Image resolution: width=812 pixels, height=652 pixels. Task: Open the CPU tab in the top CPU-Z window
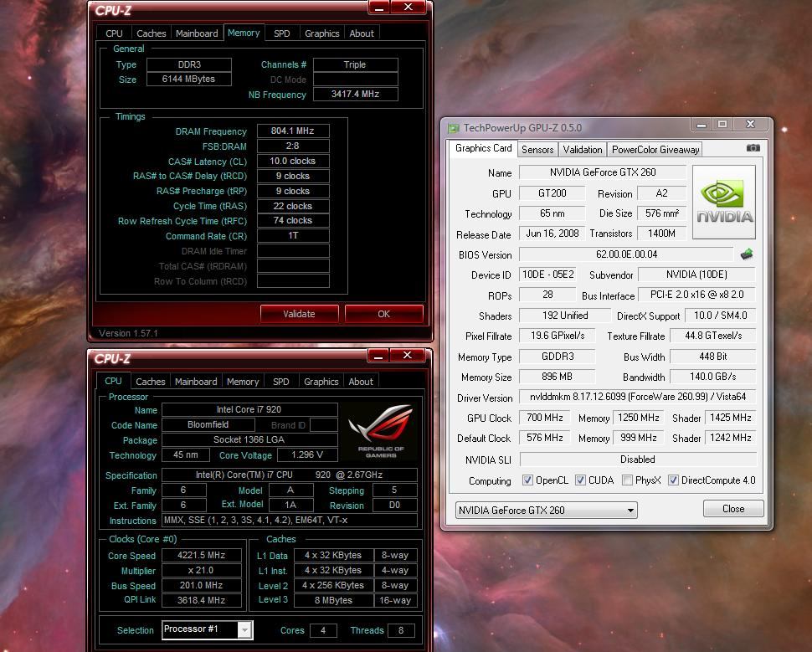coord(114,33)
